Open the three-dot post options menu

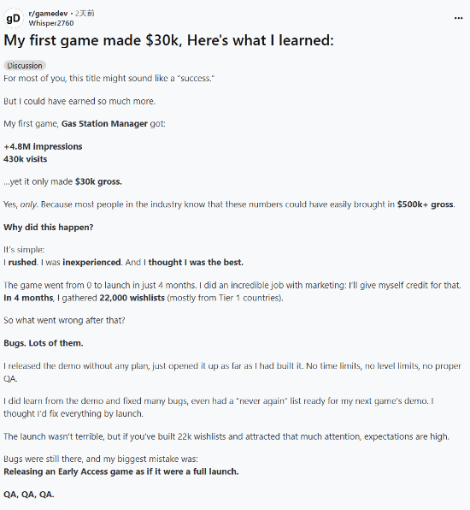click(x=458, y=18)
